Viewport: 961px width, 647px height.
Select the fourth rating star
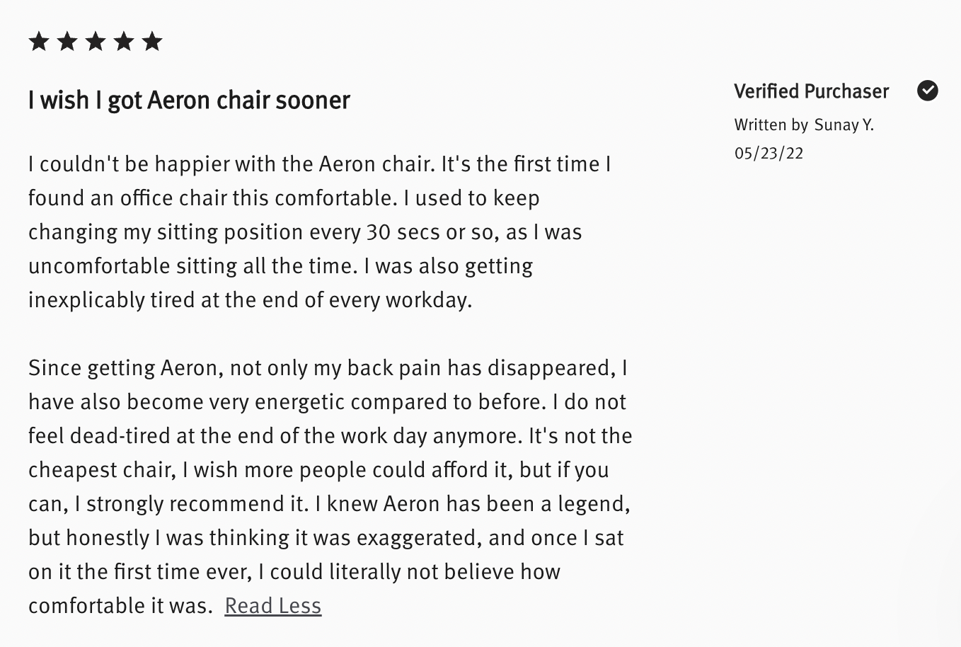pos(124,42)
